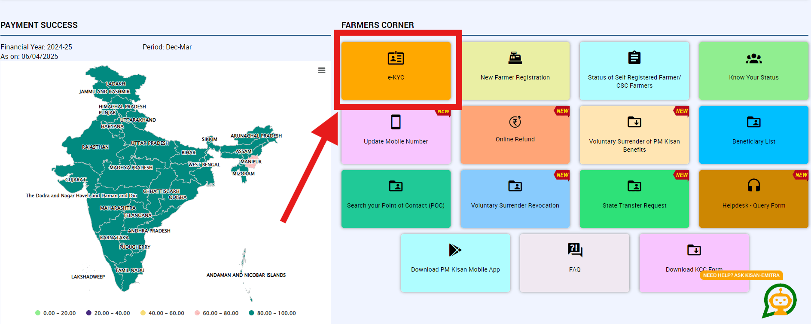The height and width of the screenshot is (324, 811).
Task: Click the Andaman and Nicobar Islands label
Action: [246, 275]
